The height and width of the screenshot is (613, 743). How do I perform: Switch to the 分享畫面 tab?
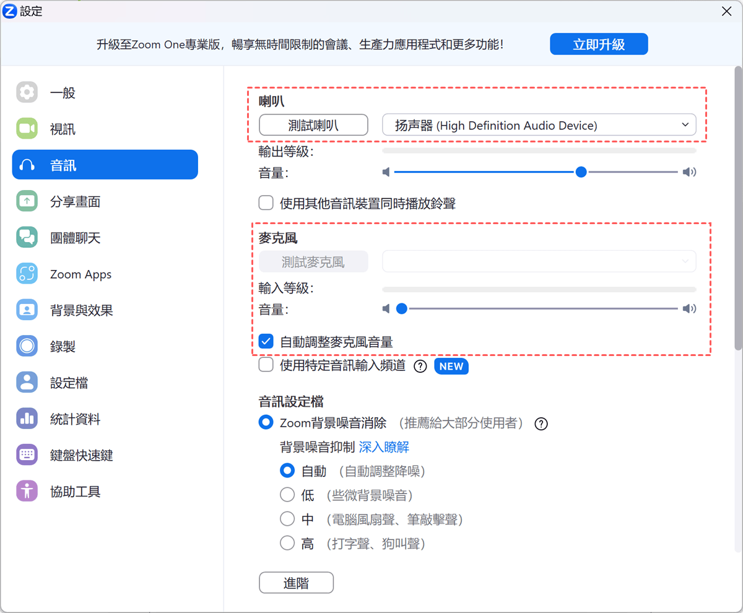(105, 201)
